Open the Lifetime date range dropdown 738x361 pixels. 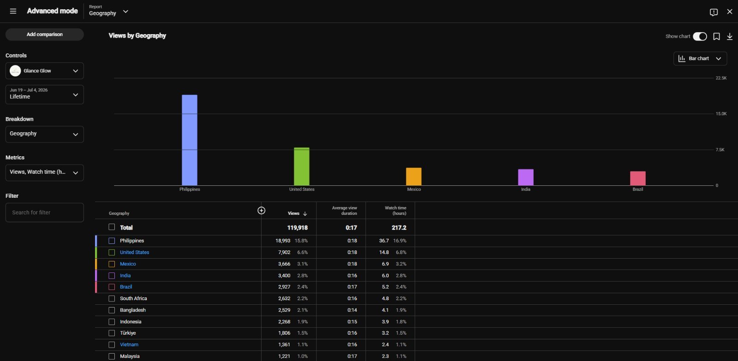pyautogui.click(x=45, y=94)
